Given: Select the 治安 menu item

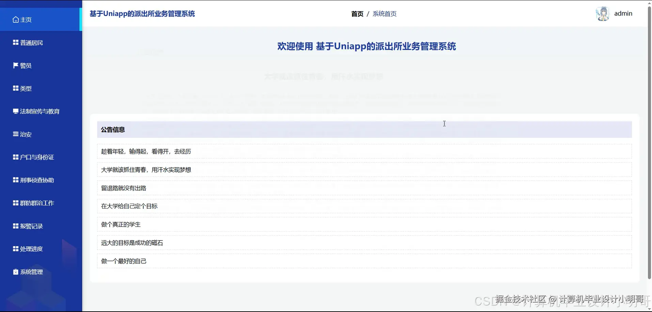Looking at the screenshot, I should pyautogui.click(x=41, y=134).
